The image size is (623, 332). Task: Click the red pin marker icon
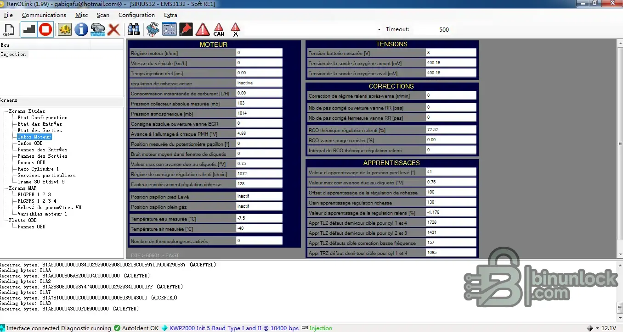(186, 30)
